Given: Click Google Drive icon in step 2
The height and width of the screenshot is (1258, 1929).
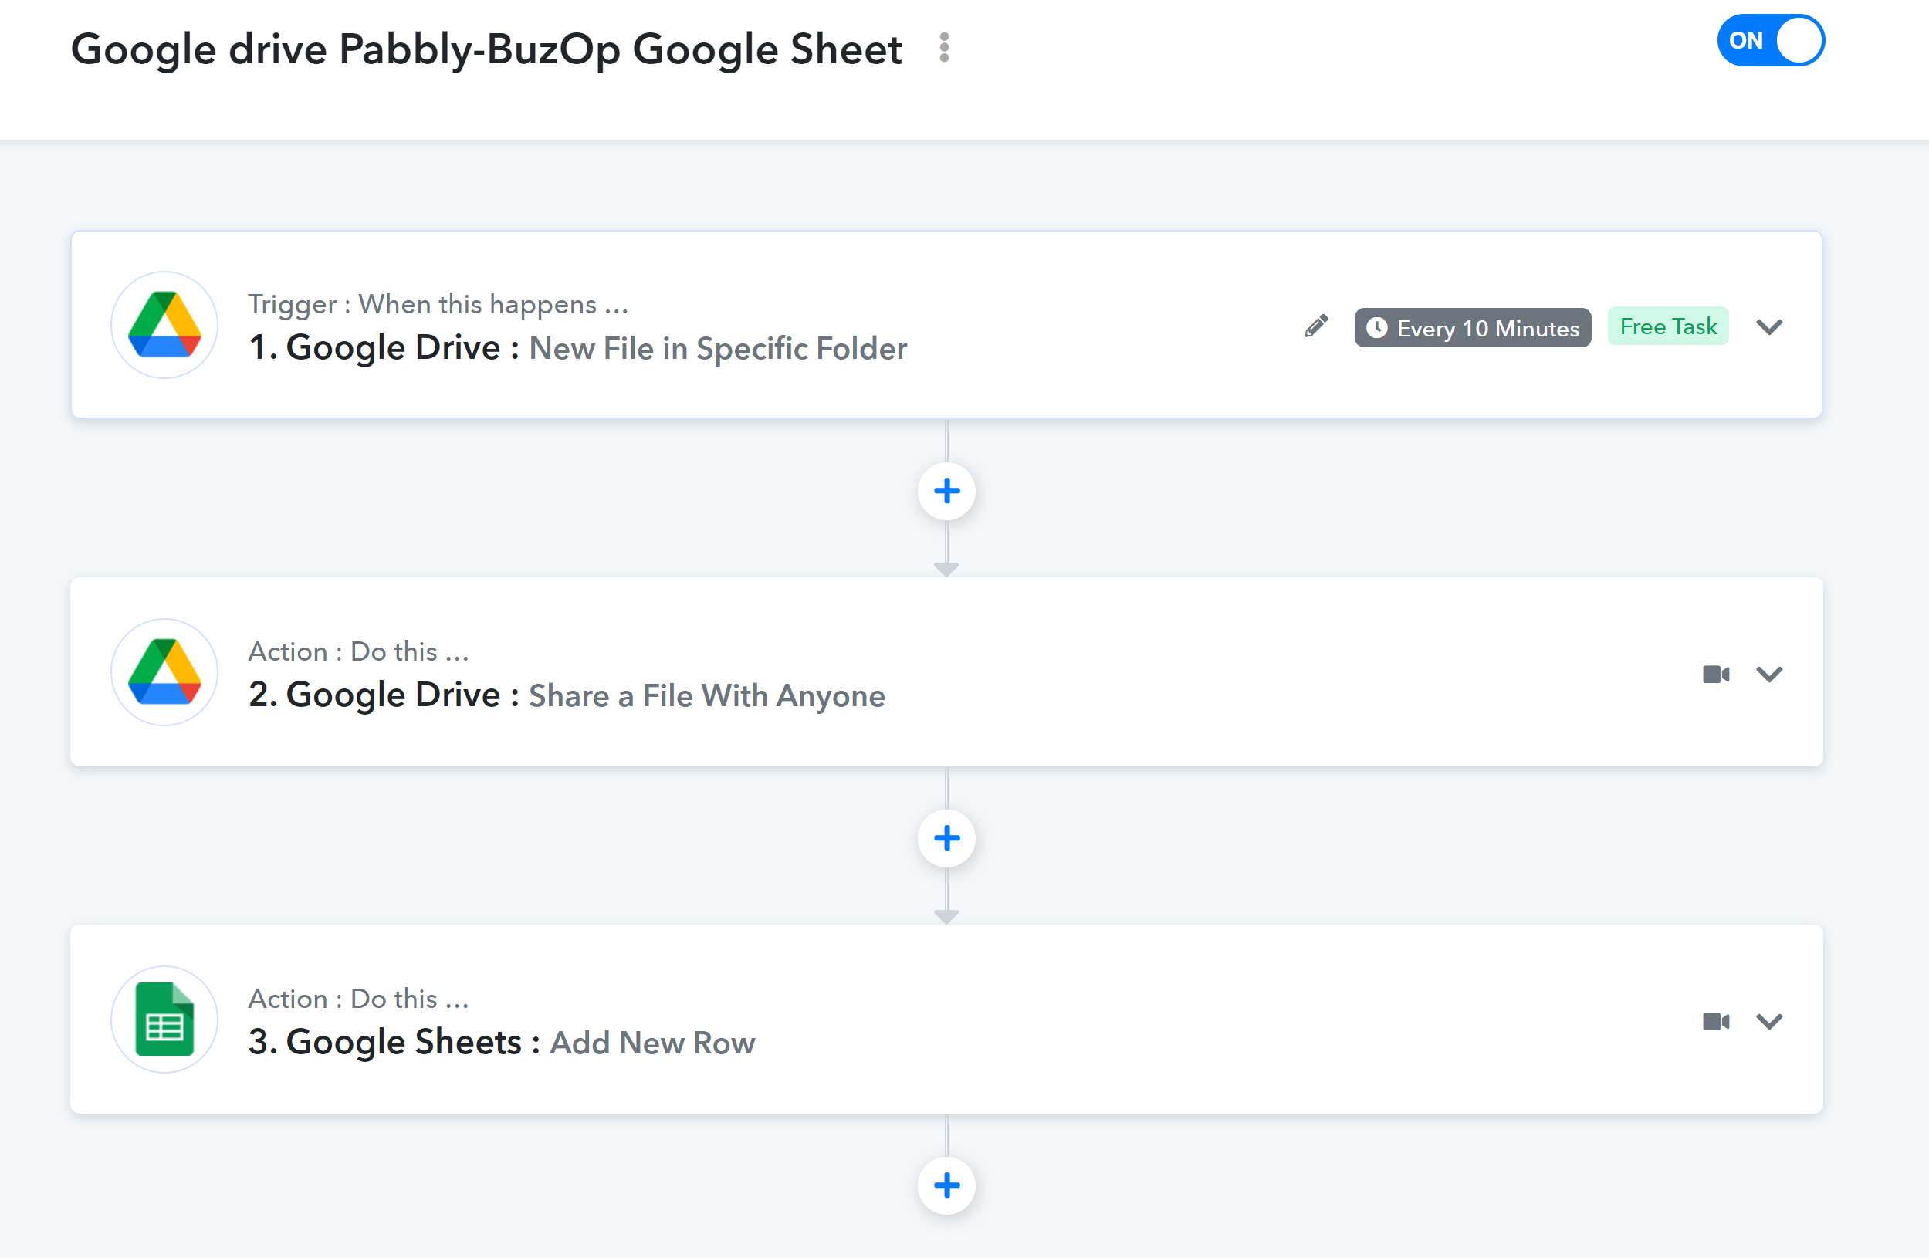Looking at the screenshot, I should click(x=164, y=673).
